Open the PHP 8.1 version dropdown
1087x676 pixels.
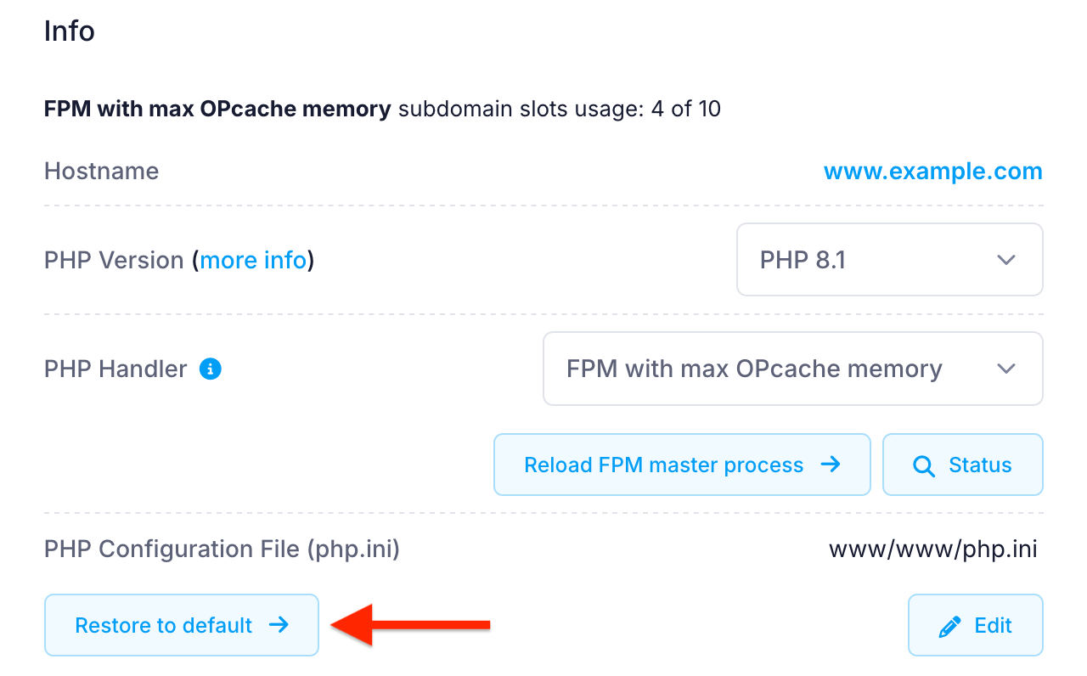point(889,260)
